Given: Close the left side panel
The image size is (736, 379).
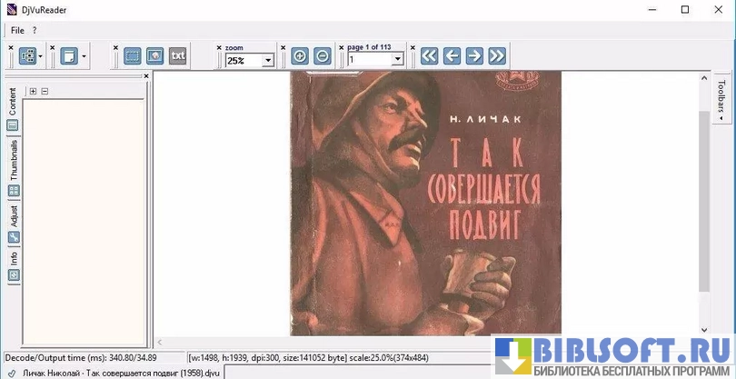Looking at the screenshot, I should tap(146, 76).
